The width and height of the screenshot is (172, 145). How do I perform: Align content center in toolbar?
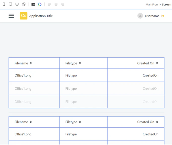click(x=56, y=4)
